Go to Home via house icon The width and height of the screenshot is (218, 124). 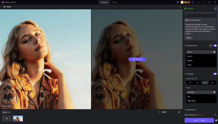4,7
